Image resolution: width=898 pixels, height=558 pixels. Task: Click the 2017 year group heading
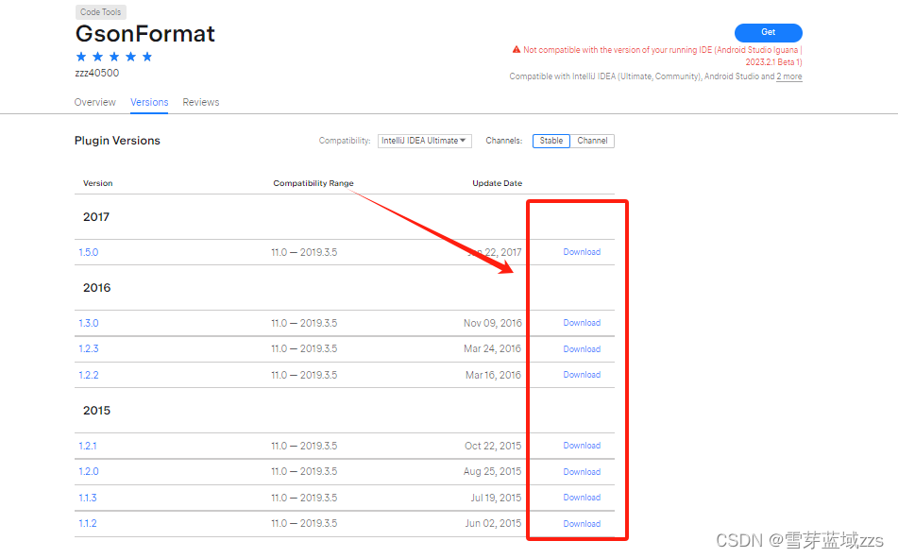96,217
